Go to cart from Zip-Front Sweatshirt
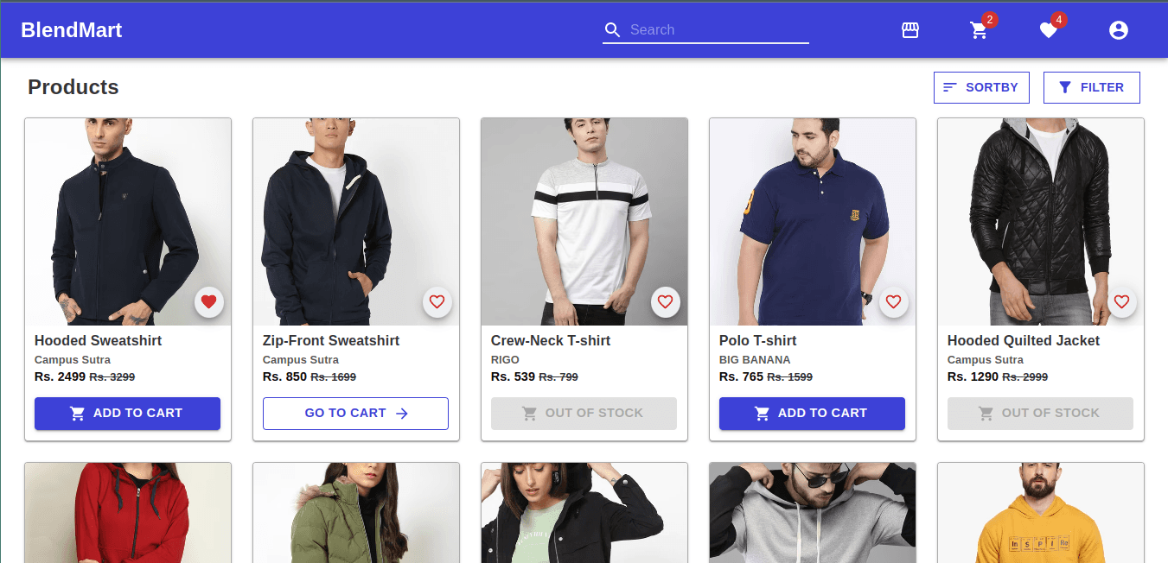Viewport: 1168px width, 563px height. click(x=355, y=414)
